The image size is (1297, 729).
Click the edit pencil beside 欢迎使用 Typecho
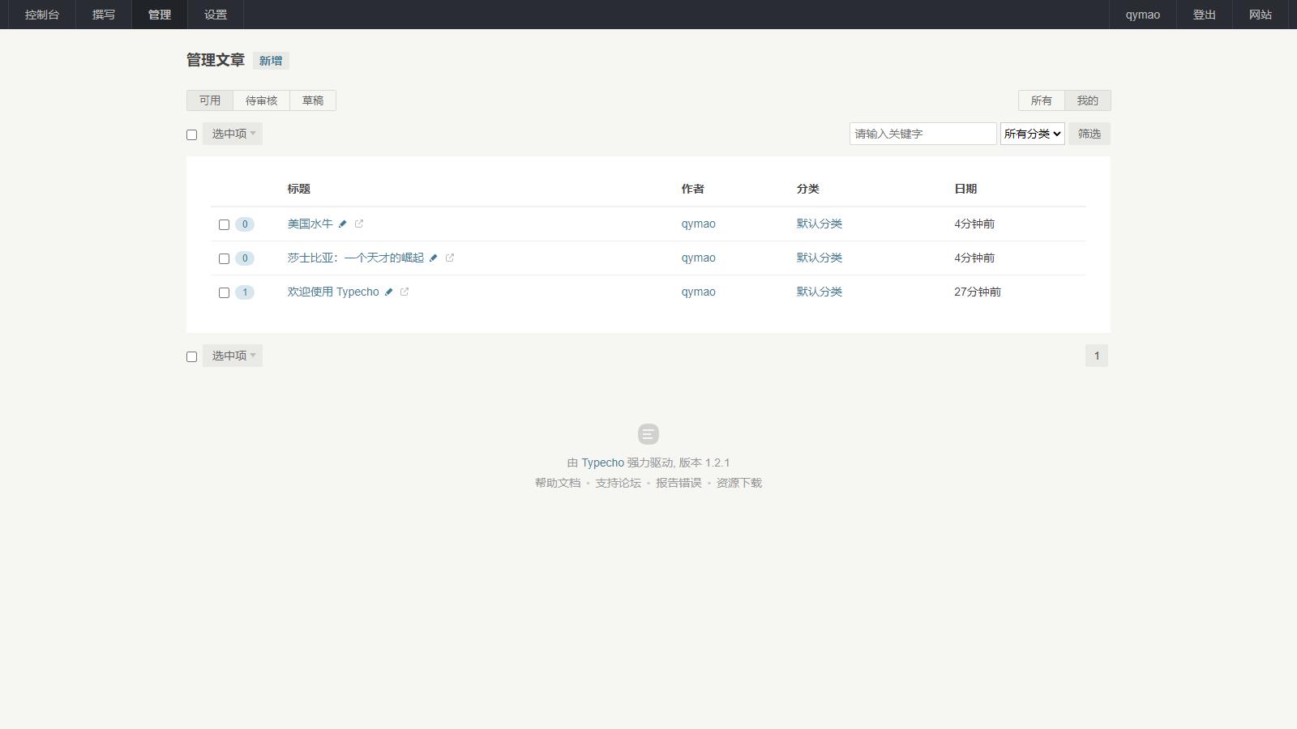388,292
